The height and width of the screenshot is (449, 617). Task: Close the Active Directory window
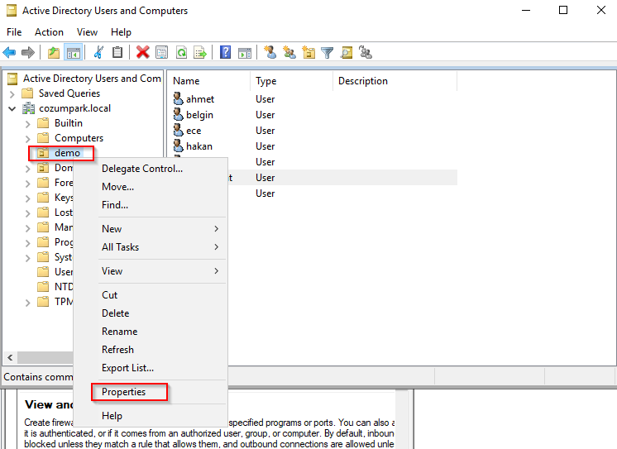tap(600, 10)
